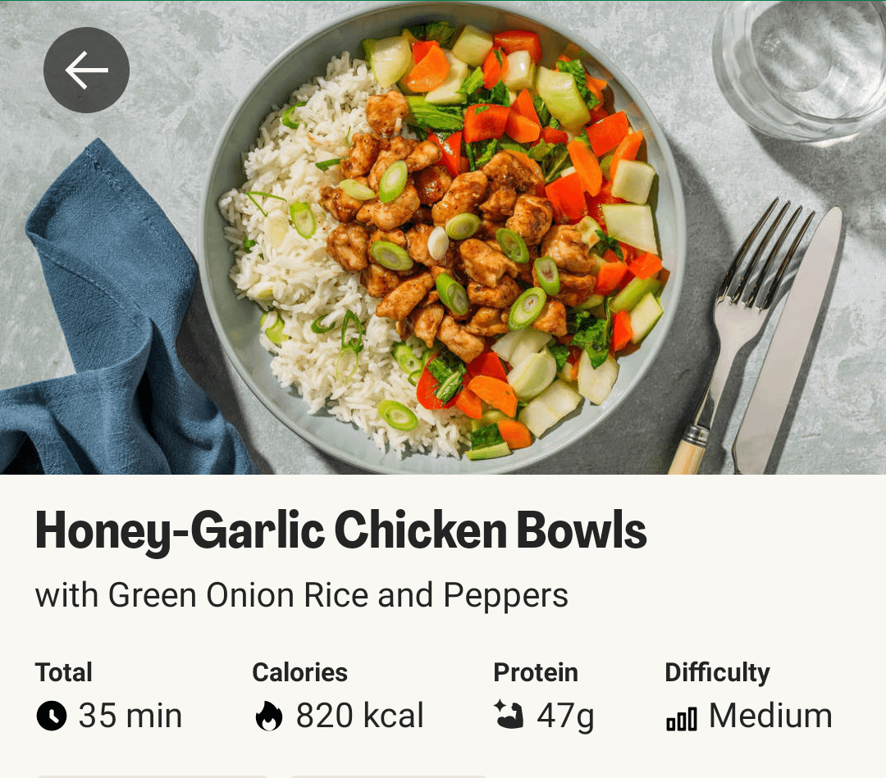Select the Medium difficulty value
The image size is (886, 778).
point(770,716)
